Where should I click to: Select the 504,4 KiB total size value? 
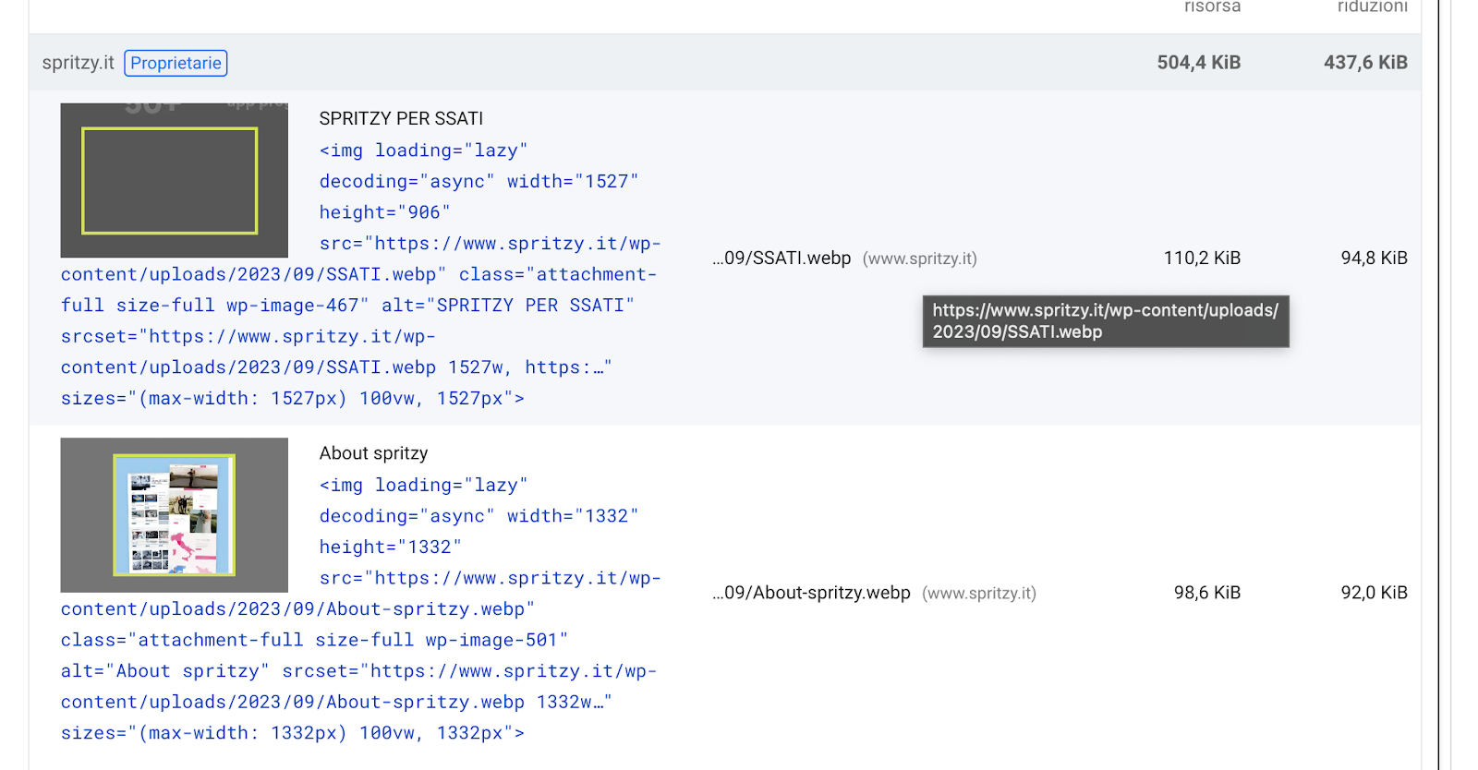(1198, 63)
